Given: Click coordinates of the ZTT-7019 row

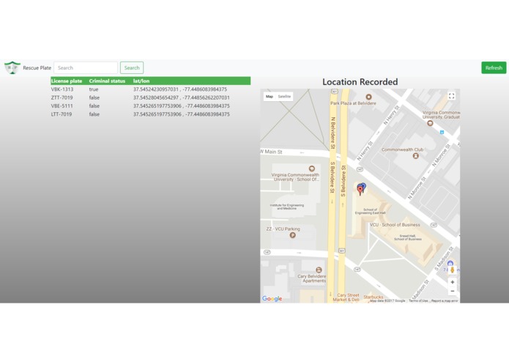Looking at the screenshot, I should click(182, 97).
